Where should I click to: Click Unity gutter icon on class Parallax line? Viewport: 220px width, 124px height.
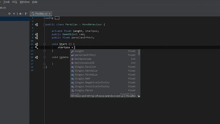tap(36, 24)
